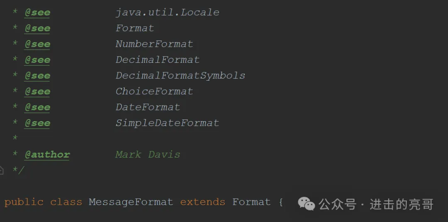Open the DecimalFormat see reference
The width and height of the screenshot is (448, 222).
click(x=158, y=60)
